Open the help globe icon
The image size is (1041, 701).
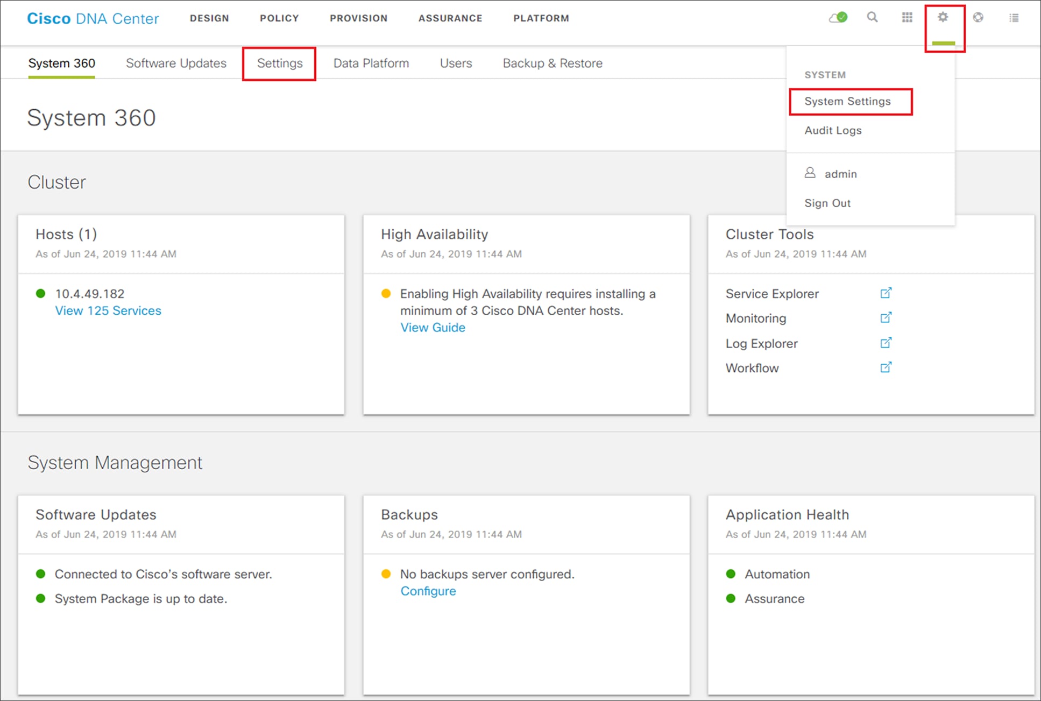[978, 17]
